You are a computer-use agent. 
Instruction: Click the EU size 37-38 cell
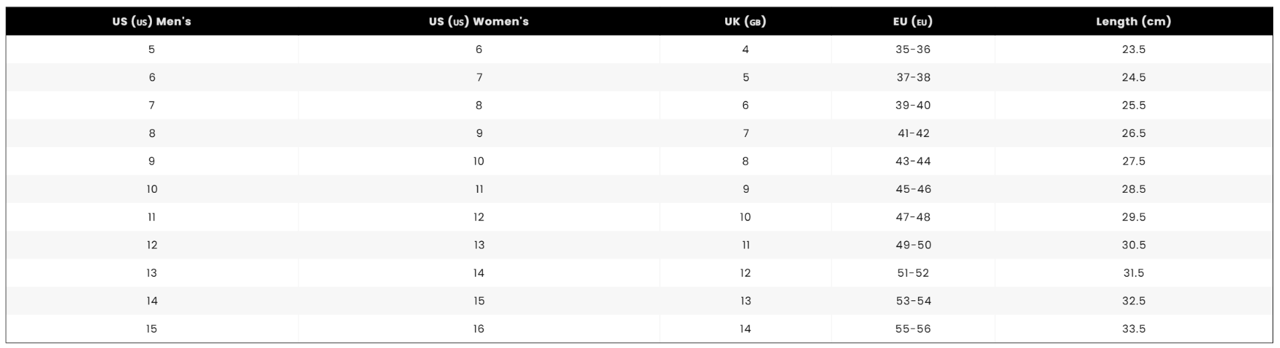pos(913,77)
